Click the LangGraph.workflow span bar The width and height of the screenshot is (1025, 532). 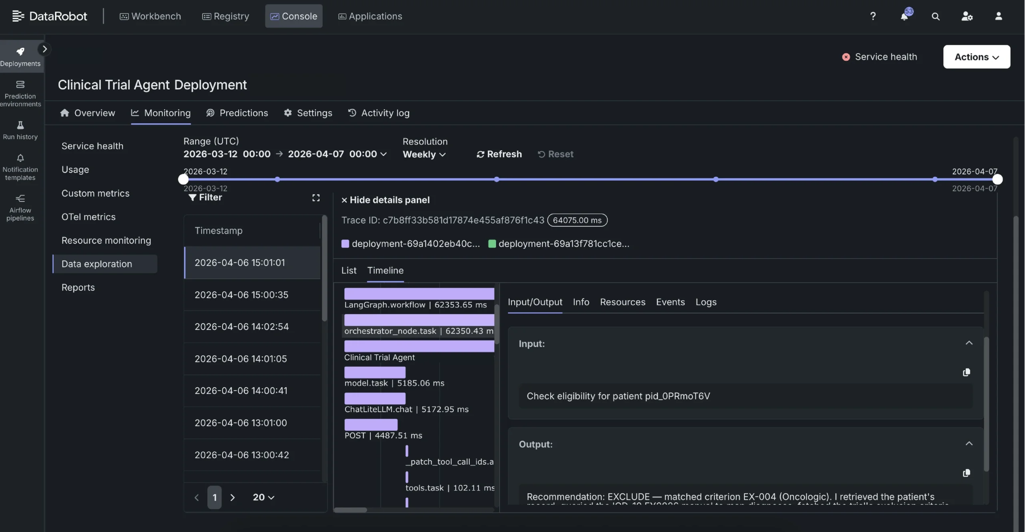tap(419, 293)
